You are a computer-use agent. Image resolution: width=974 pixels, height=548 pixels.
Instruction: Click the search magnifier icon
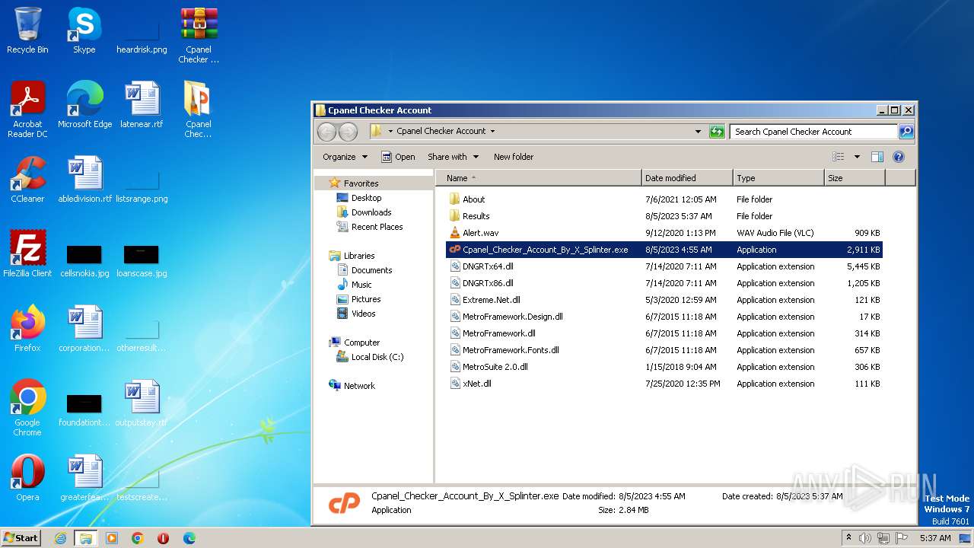[x=906, y=132]
